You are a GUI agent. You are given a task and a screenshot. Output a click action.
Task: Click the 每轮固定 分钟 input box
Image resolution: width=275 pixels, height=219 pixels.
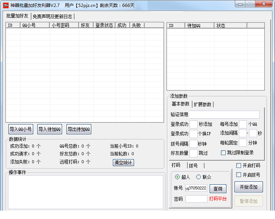tap(243, 143)
